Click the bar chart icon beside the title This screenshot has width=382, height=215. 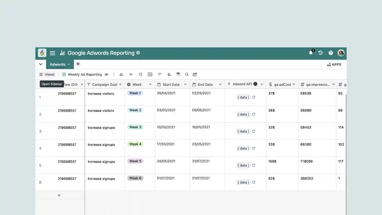click(x=62, y=53)
